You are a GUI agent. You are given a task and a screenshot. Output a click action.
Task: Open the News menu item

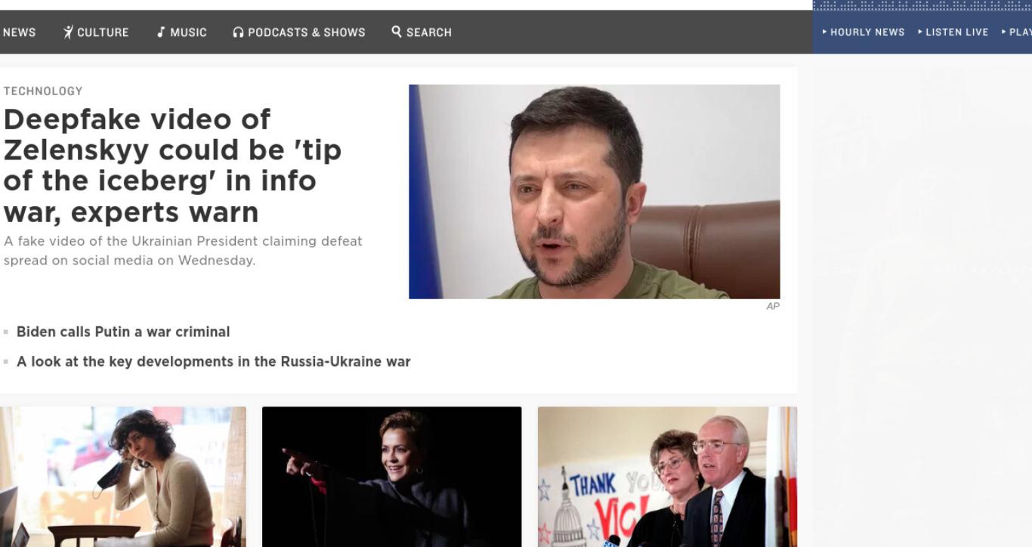pos(19,32)
